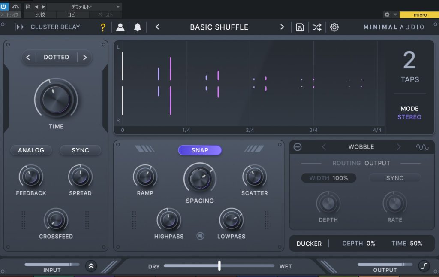Viewport: 439px width, 277px height.
Task: Click the speaker icon between filter knobs
Action: tap(200, 235)
